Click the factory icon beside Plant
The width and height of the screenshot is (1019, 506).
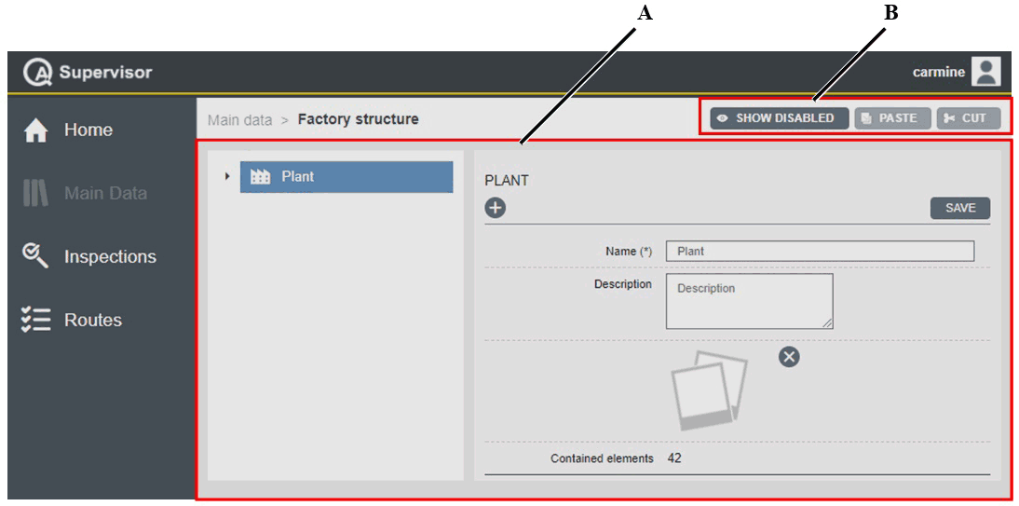pos(261,177)
